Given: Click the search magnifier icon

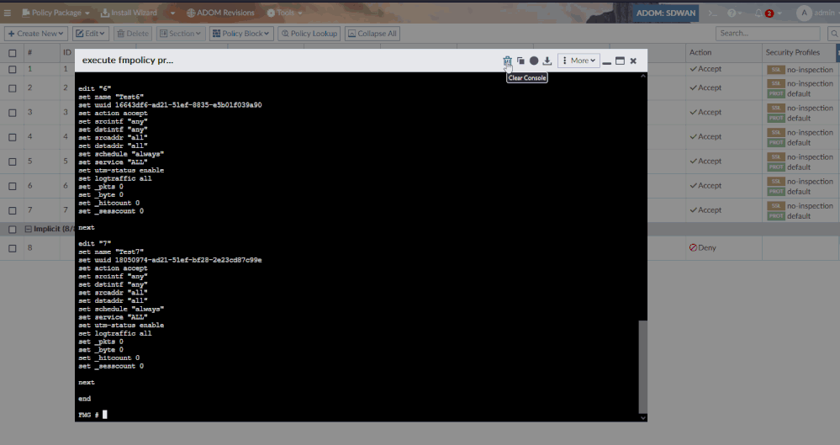Looking at the screenshot, I should point(833,34).
